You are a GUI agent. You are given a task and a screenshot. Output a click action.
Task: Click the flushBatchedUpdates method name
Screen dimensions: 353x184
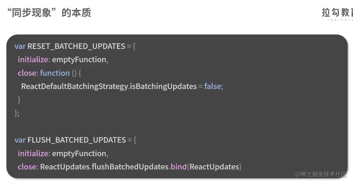(130, 167)
